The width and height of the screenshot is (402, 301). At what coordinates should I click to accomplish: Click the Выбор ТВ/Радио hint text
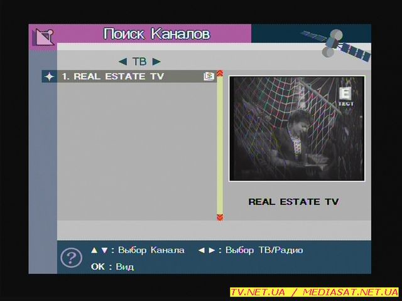coord(264,250)
